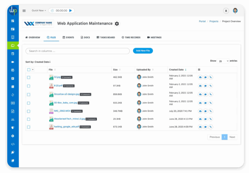Open comments for XboxSeriesXTech_Inline1.0.jpg
This screenshot has height=173, width=249.
click(205, 119)
